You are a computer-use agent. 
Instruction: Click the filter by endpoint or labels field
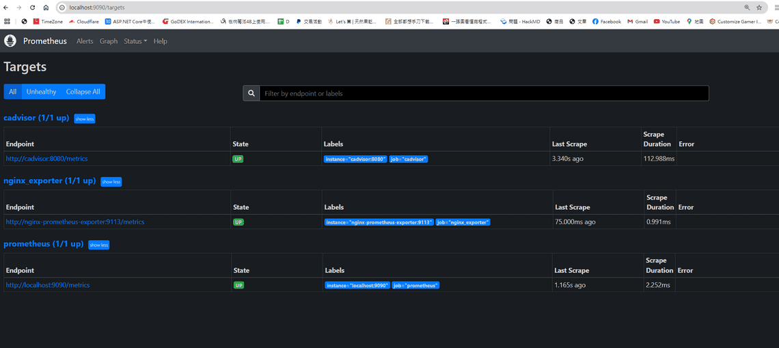484,93
